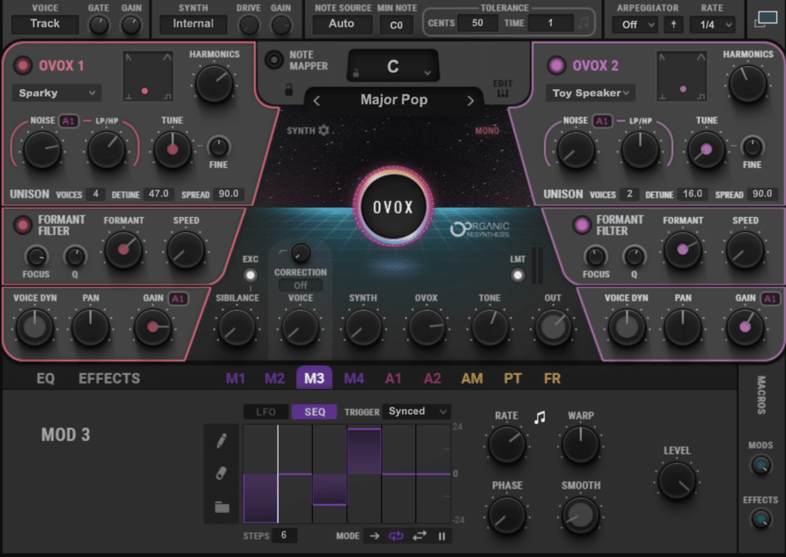Click the STEPS value field

(284, 536)
